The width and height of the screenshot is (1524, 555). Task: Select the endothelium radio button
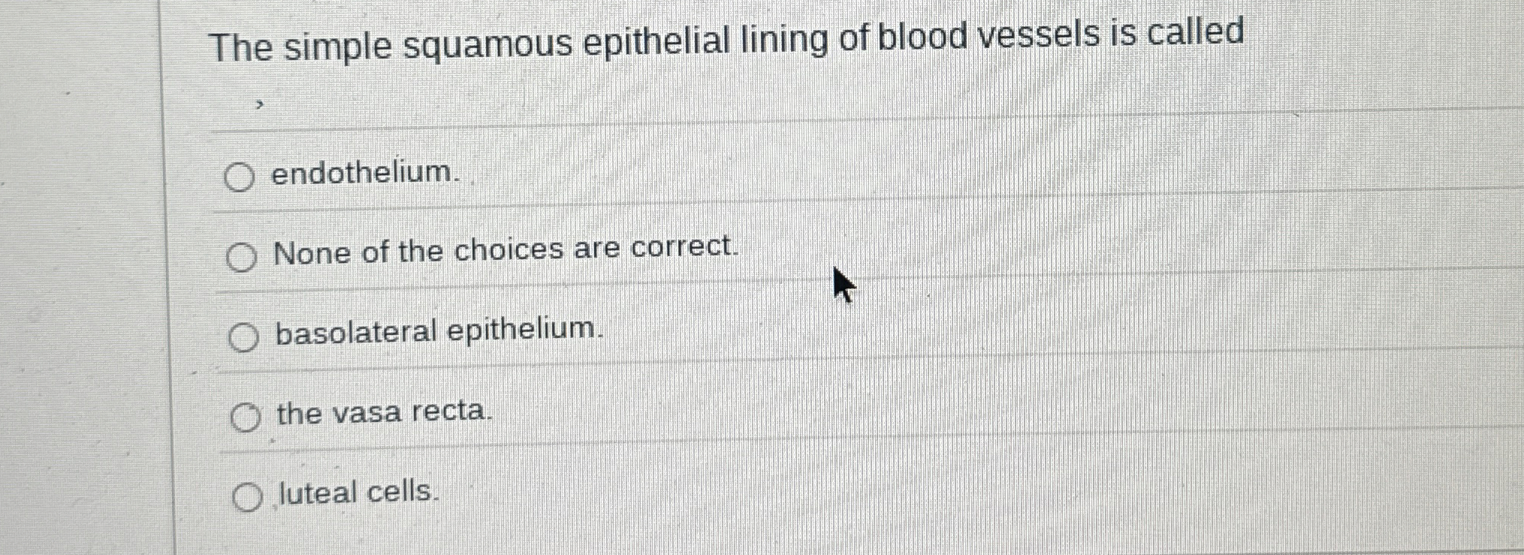point(240,178)
